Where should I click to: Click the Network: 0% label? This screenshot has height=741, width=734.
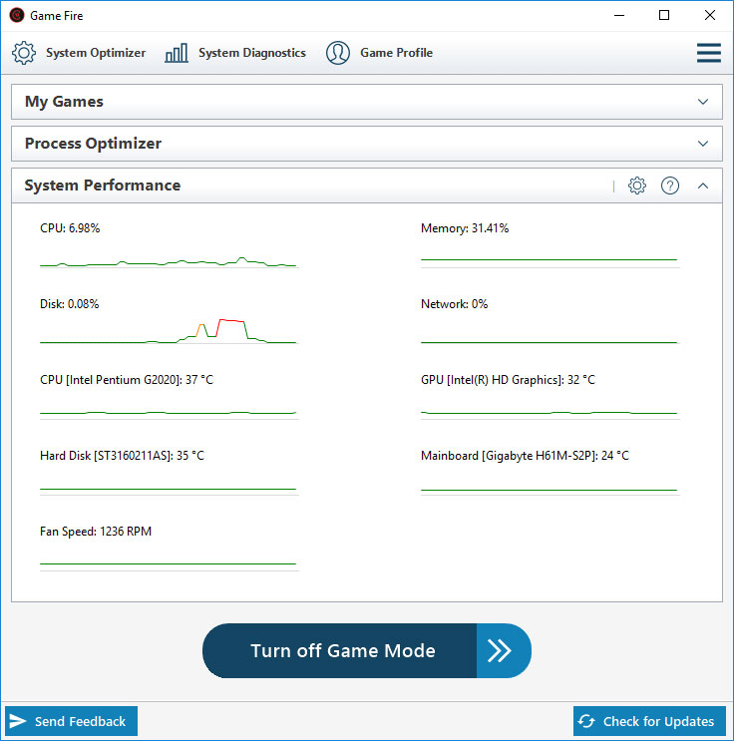tap(454, 304)
